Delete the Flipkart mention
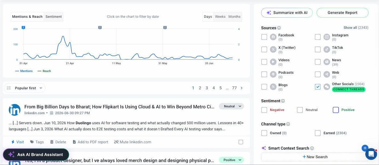Screen dimensions: 379x165 pyautogui.click(x=58, y=142)
